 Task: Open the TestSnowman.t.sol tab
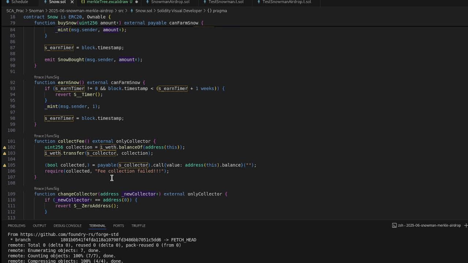(x=226, y=2)
